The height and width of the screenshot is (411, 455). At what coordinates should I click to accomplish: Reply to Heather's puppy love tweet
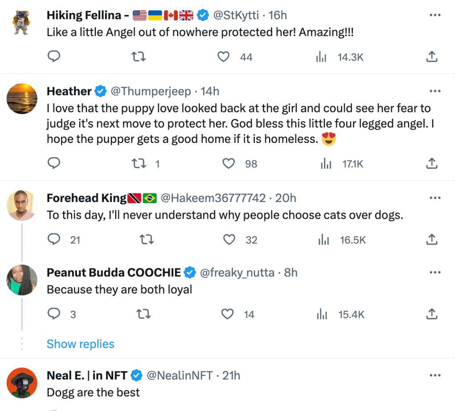[x=54, y=164]
